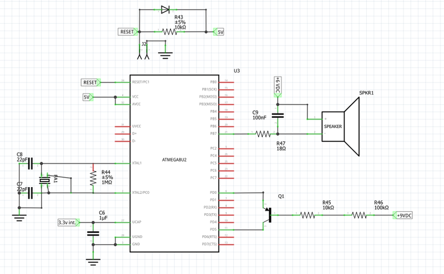The image size is (444, 274).
Task: Select the ATMEGA8U2 chip body
Action: click(174, 163)
